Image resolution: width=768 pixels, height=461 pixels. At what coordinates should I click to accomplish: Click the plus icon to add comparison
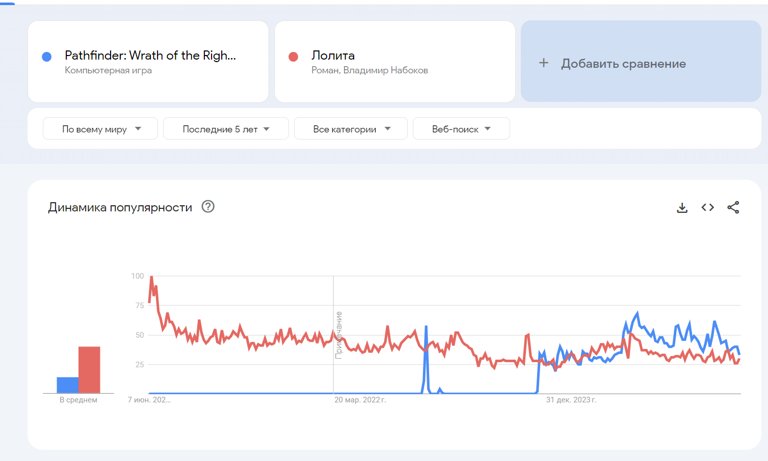pyautogui.click(x=544, y=63)
